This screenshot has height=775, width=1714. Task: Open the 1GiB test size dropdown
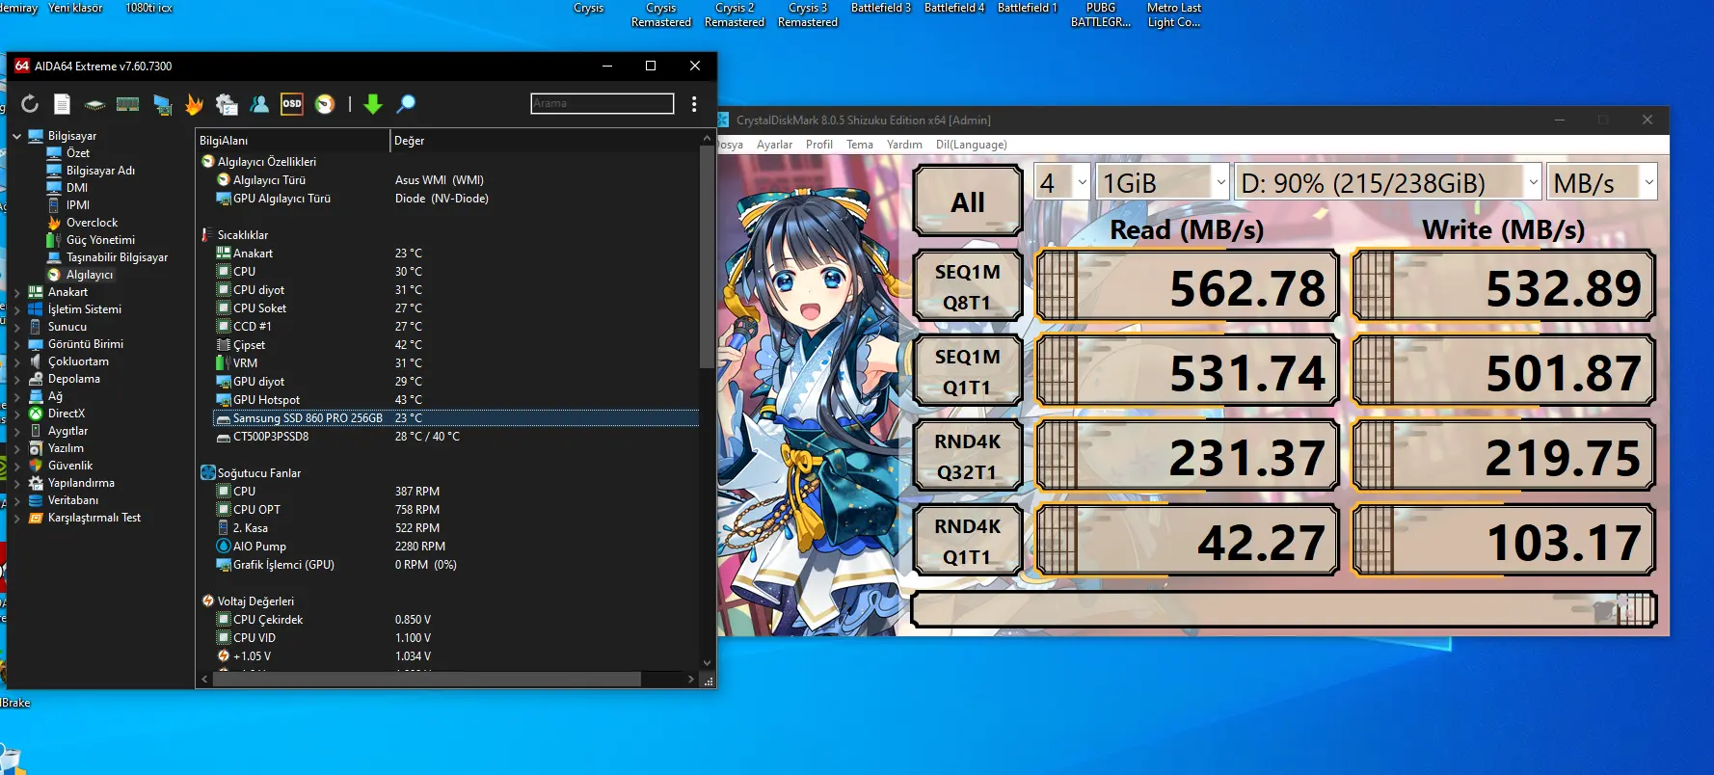click(x=1163, y=182)
